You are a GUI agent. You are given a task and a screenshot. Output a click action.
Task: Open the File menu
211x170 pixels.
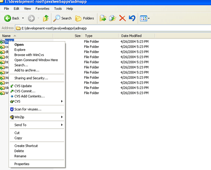tap(7, 8)
